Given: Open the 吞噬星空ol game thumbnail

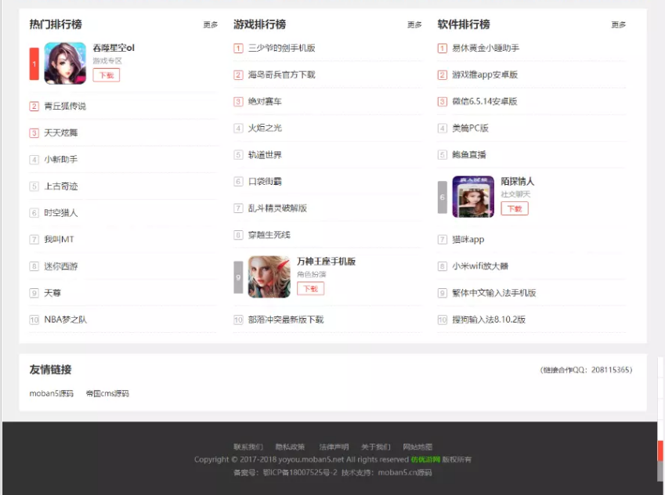Looking at the screenshot, I should click(65, 63).
